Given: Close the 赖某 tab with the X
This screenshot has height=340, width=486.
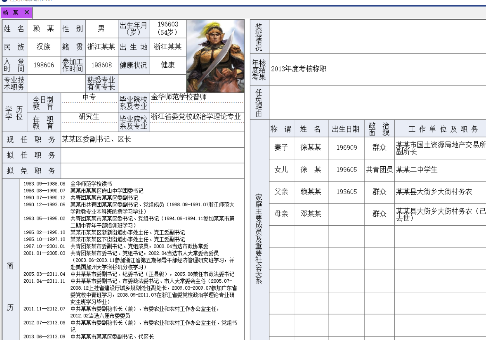Looking at the screenshot, I should click(27, 13).
